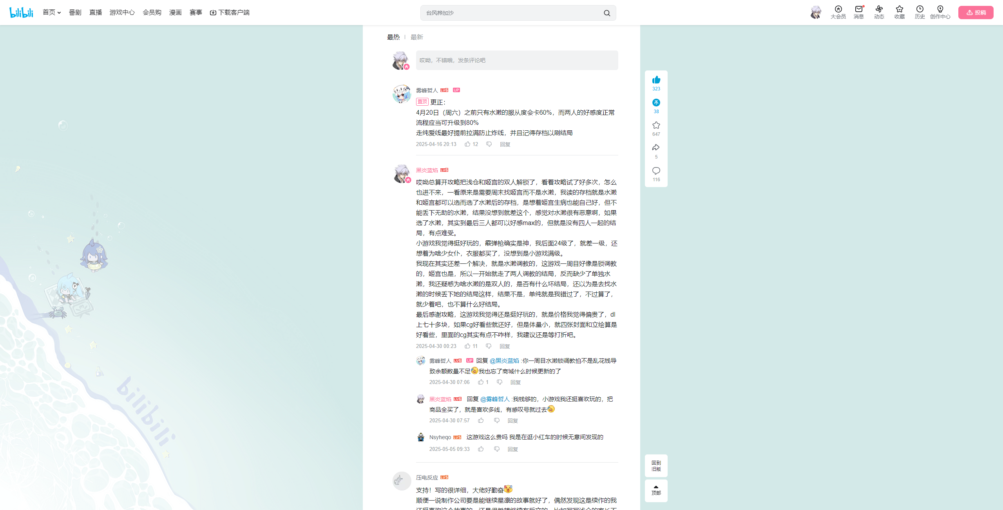Viewport: 1003px width, 510px height.
Task: Open the 压电反应 username
Action: coord(427,478)
